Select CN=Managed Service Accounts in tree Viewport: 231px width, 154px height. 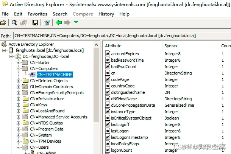[59, 117]
